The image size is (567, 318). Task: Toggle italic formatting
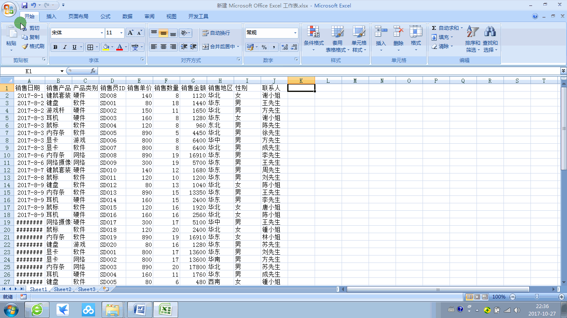pyautogui.click(x=65, y=47)
